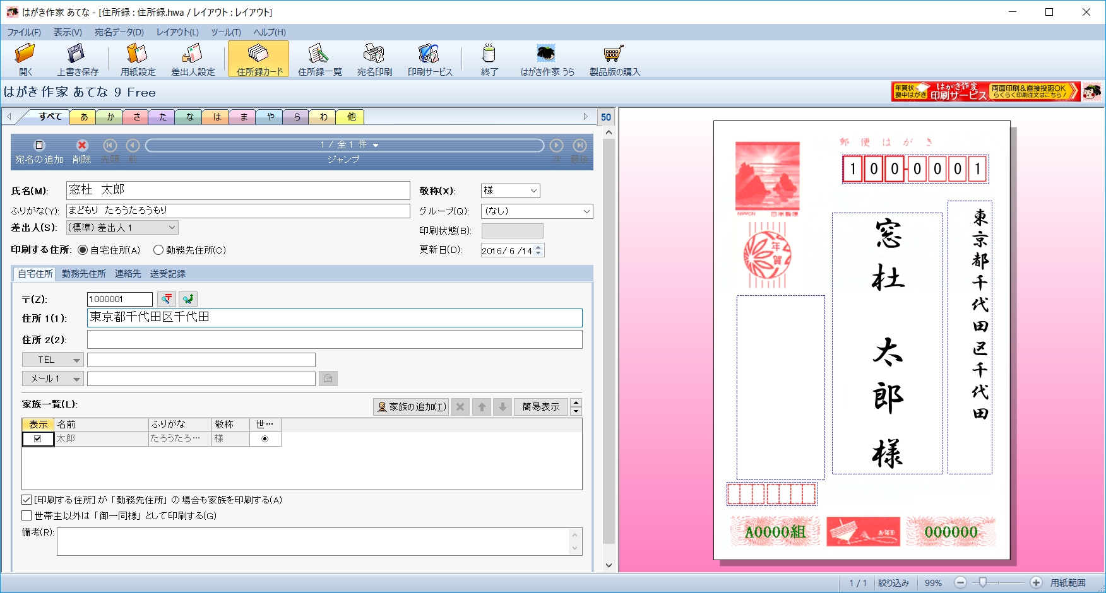
Task: Click the 用紙範囲 button in status bar
Action: tap(1067, 583)
